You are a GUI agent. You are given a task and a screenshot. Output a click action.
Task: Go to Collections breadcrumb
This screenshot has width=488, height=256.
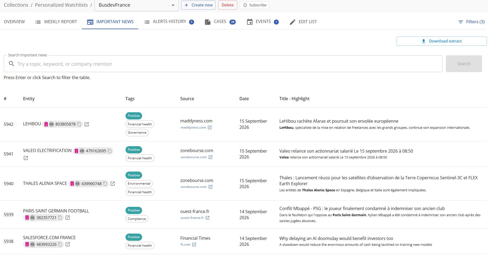click(16, 5)
